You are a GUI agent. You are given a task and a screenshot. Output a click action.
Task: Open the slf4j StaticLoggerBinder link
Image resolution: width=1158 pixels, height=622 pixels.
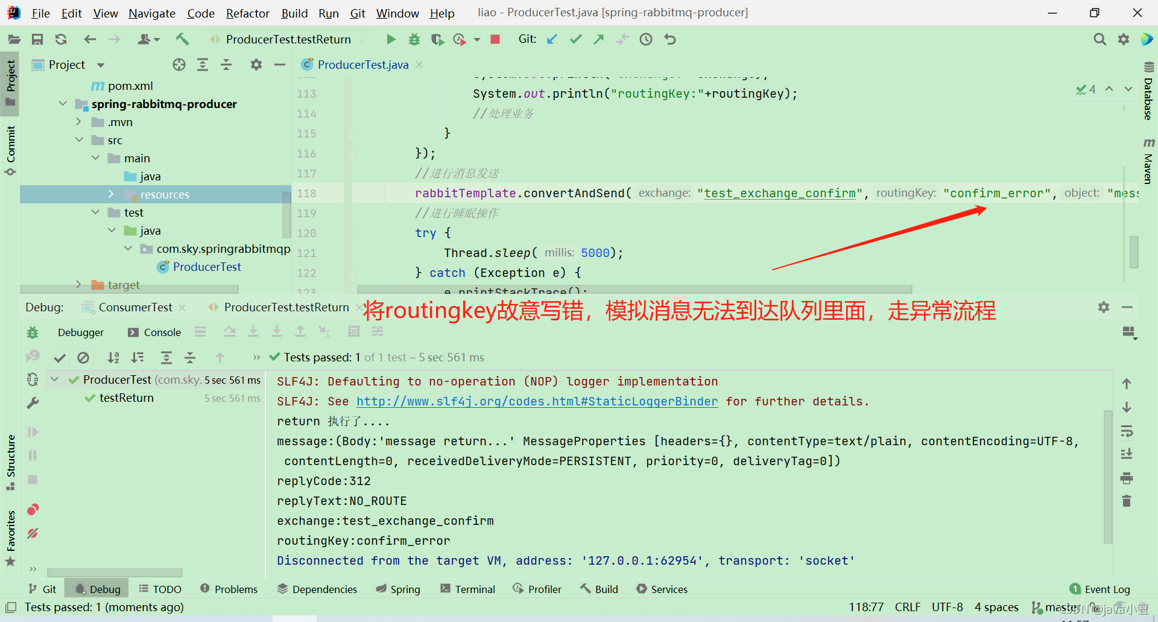[x=537, y=401]
